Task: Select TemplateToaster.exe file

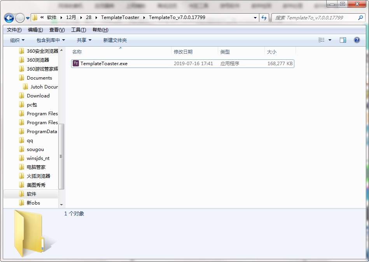Action: (x=183, y=64)
